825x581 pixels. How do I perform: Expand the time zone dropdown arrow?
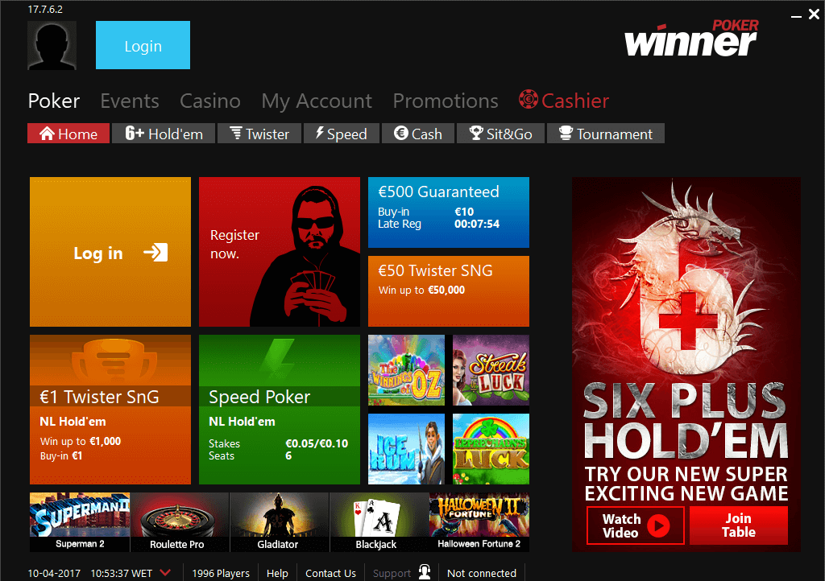point(165,573)
